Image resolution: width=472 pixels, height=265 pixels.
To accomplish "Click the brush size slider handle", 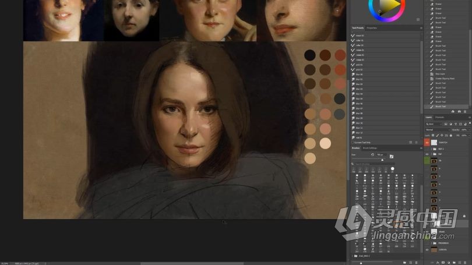I will (382, 160).
